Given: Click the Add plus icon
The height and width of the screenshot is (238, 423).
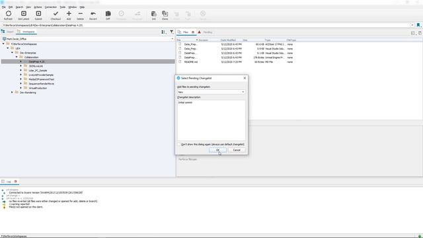Looking at the screenshot, I should tap(69, 13).
